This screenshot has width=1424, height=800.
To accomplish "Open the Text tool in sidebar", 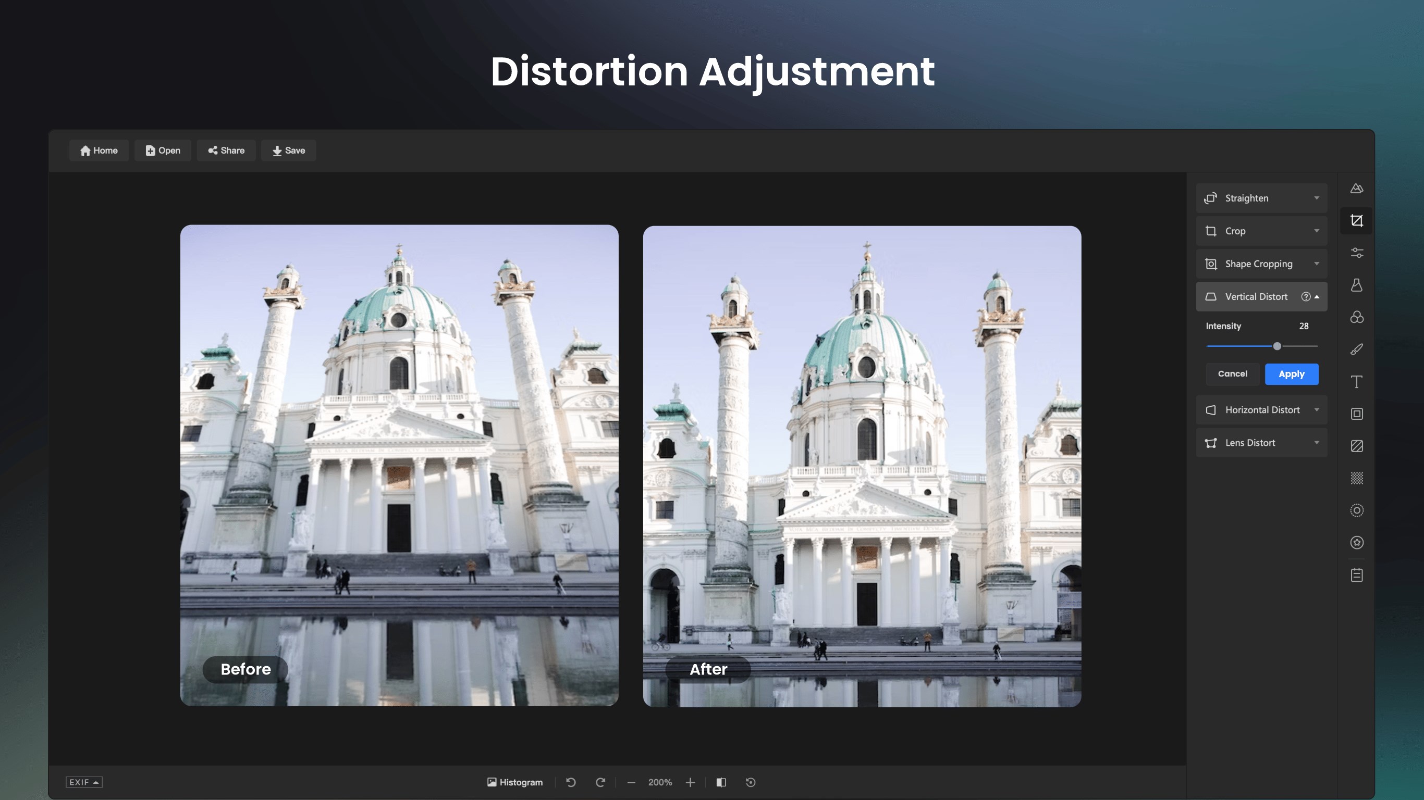I will click(1357, 382).
